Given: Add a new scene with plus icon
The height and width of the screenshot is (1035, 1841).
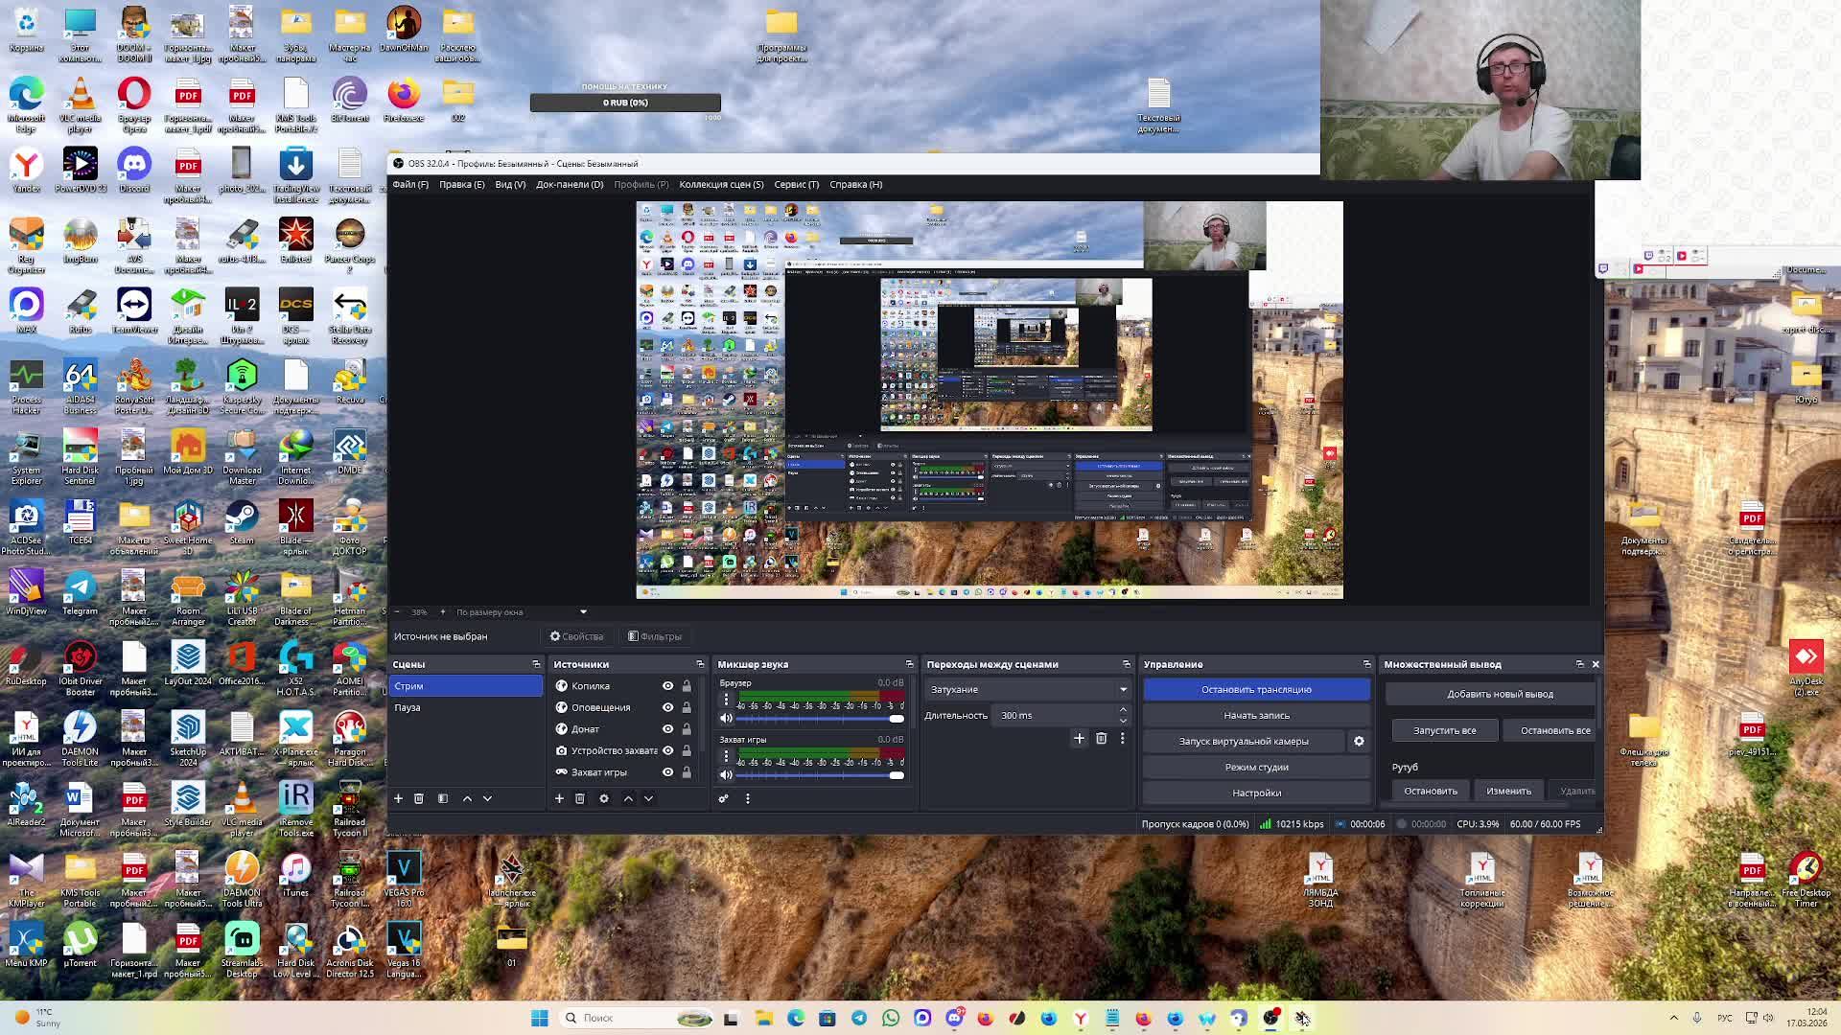Looking at the screenshot, I should point(398,798).
